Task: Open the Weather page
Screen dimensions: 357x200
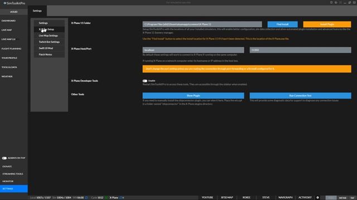Action: click(7, 77)
